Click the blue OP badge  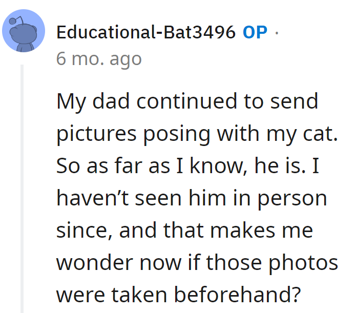pos(255,32)
